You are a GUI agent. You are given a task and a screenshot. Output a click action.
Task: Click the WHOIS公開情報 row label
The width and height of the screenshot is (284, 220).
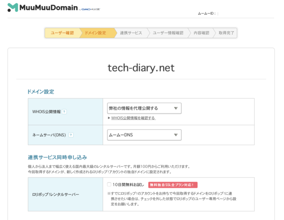click(x=46, y=112)
